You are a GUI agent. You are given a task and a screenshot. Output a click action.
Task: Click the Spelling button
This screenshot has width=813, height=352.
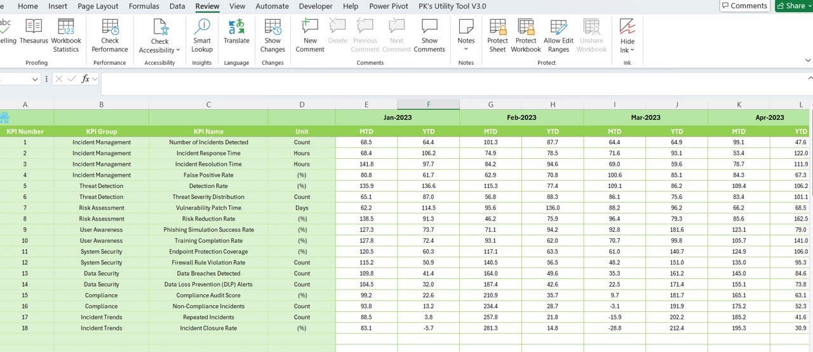point(7,32)
